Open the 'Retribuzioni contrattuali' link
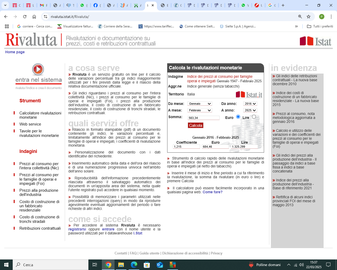Screen dimensions: 337x270 tap(40, 228)
